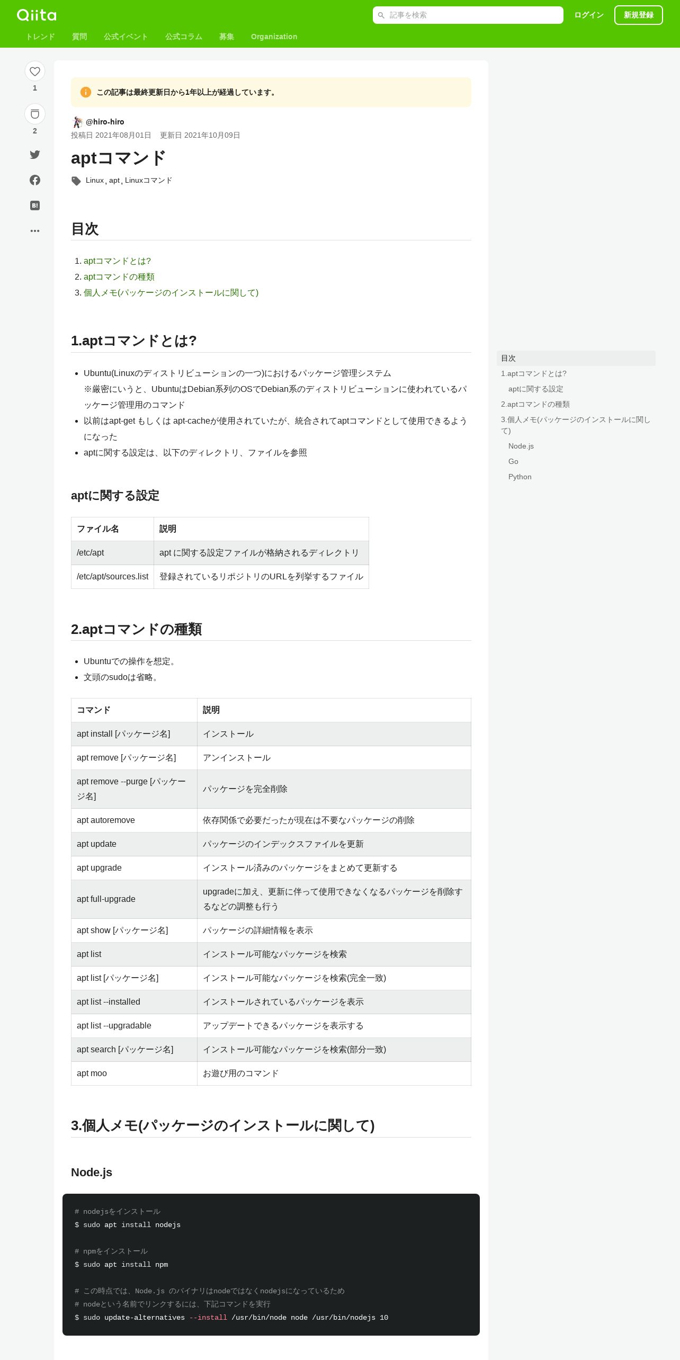Share article on Facebook
Image resolution: width=680 pixels, height=1360 pixels.
tap(35, 180)
